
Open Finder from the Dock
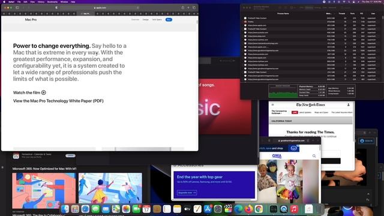coord(65,209)
